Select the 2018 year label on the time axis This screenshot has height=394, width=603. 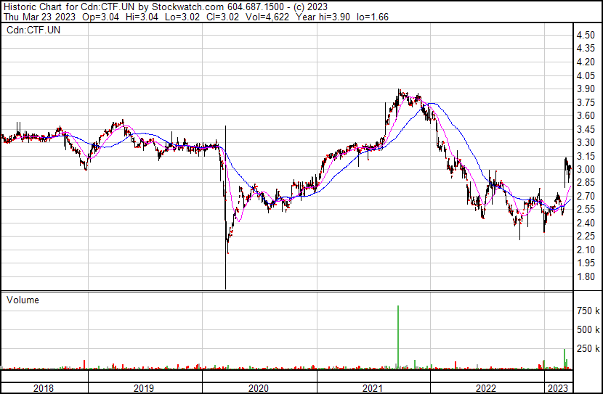click(44, 389)
